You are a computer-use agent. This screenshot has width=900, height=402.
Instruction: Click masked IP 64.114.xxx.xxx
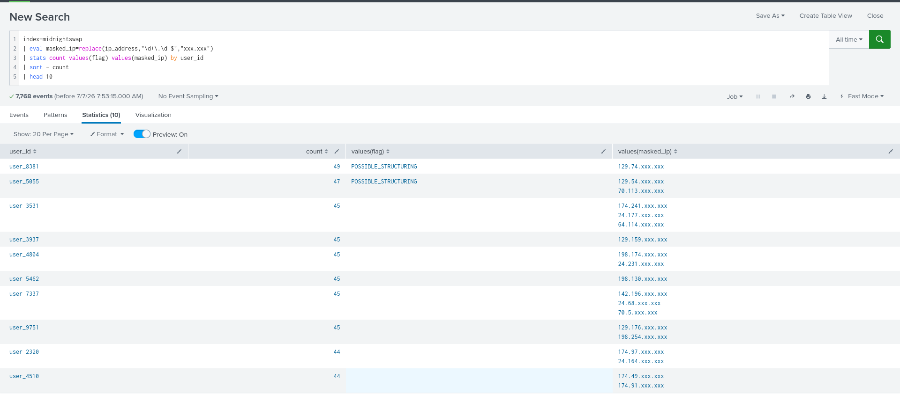641,225
